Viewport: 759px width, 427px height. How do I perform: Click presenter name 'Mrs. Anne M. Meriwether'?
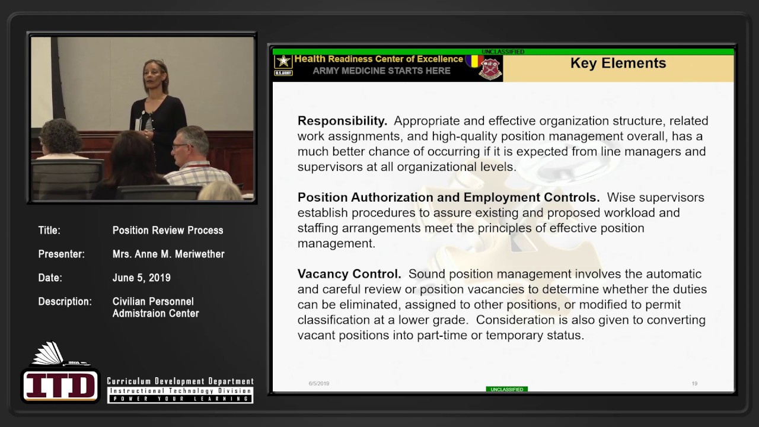(x=168, y=254)
